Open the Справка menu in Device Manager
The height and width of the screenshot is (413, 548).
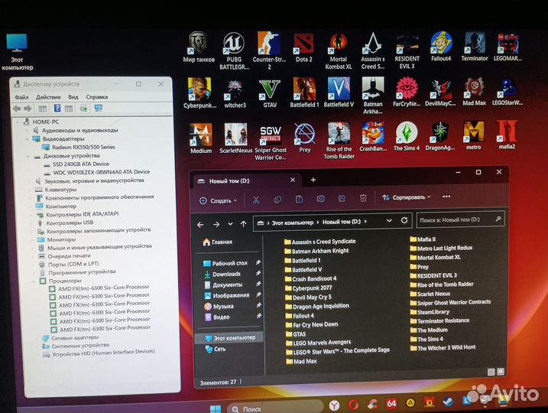(97, 97)
